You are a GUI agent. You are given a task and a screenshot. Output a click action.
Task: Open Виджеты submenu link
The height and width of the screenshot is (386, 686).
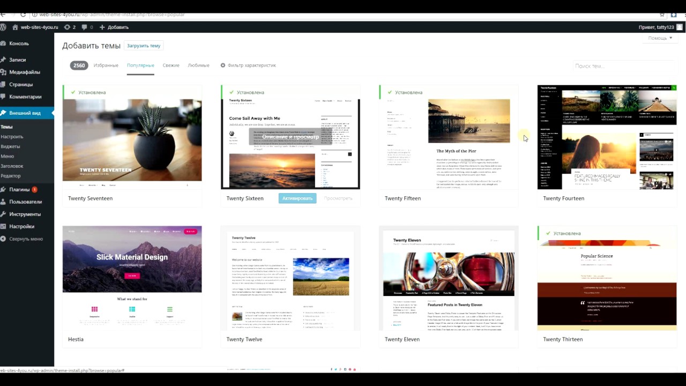(x=10, y=146)
